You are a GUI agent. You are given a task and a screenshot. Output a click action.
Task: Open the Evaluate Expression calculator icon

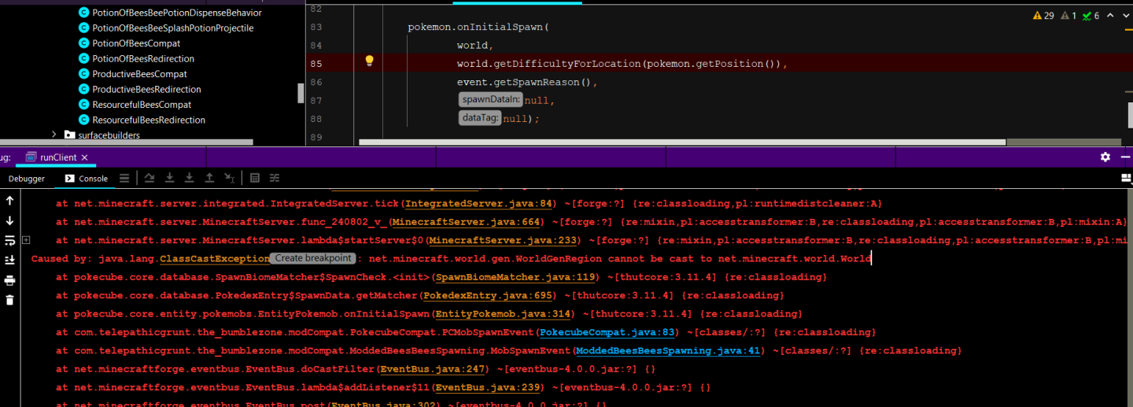[255, 179]
